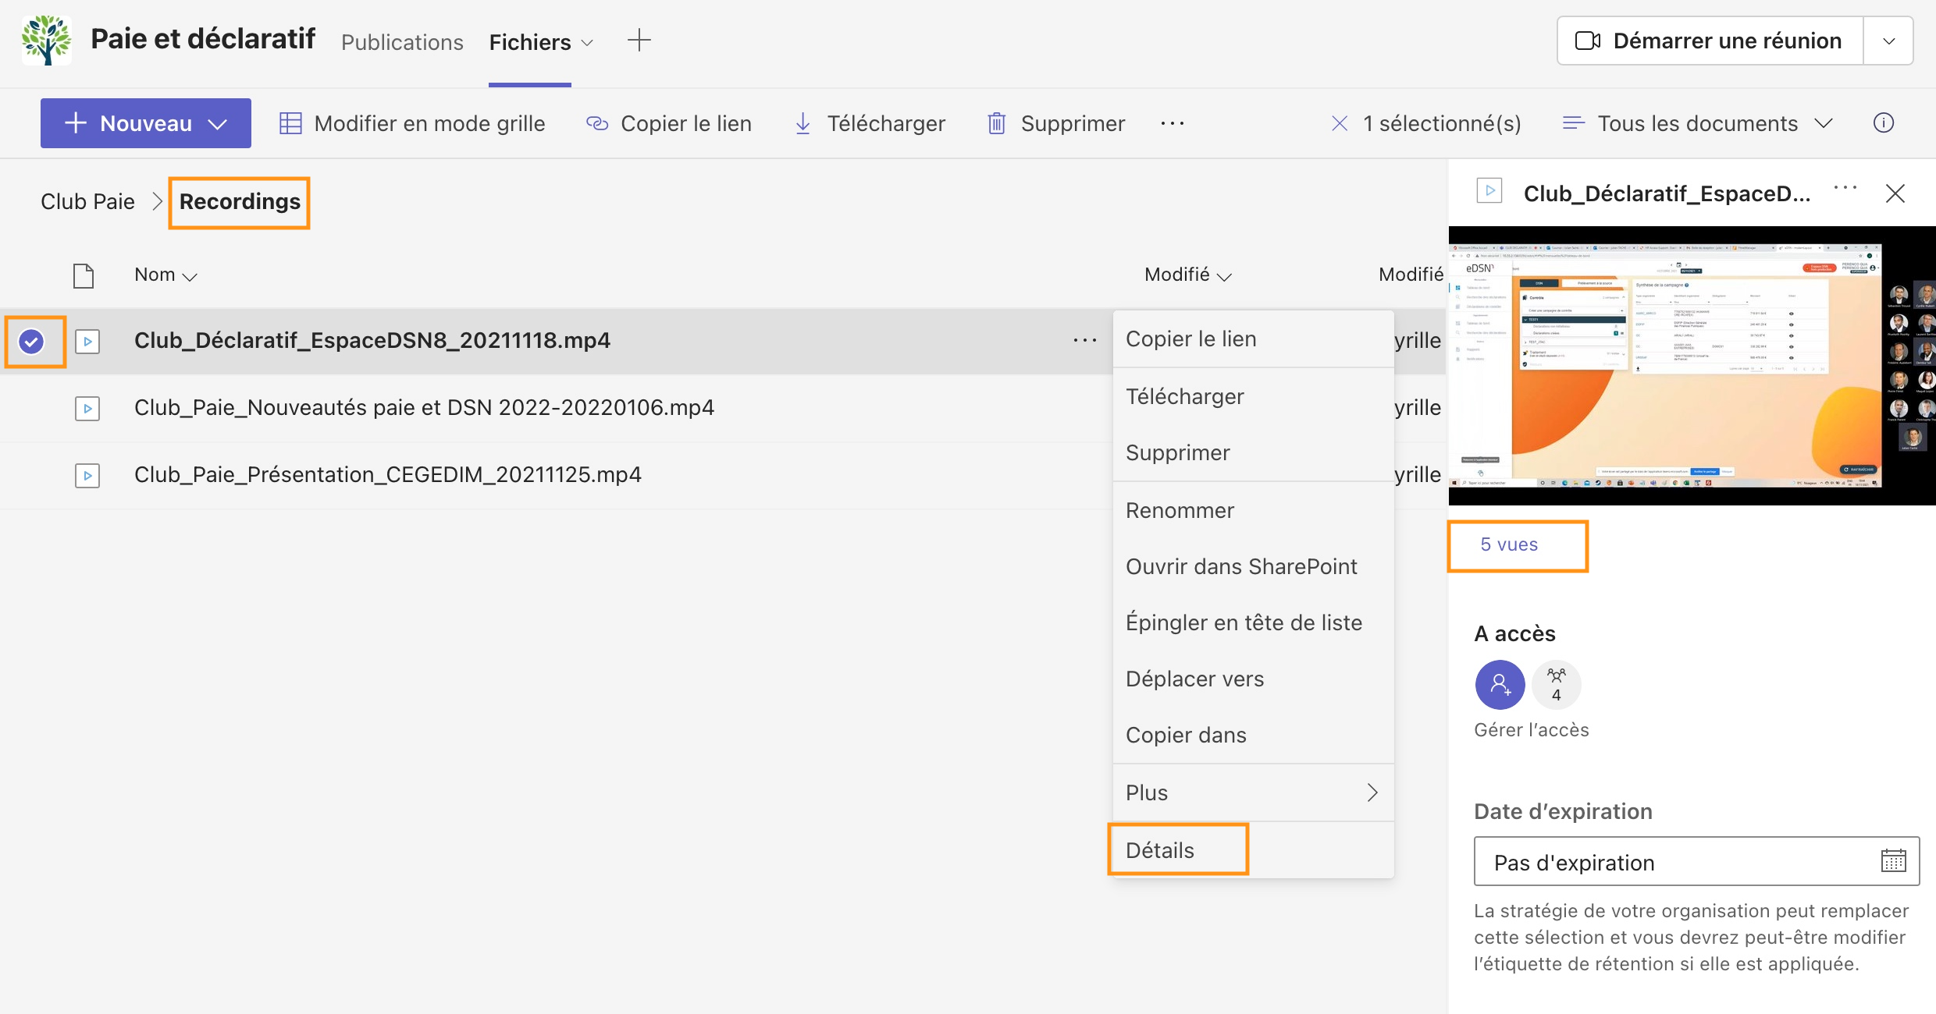Choose Renommer from the context menu
This screenshot has height=1014, width=1936.
(1180, 510)
